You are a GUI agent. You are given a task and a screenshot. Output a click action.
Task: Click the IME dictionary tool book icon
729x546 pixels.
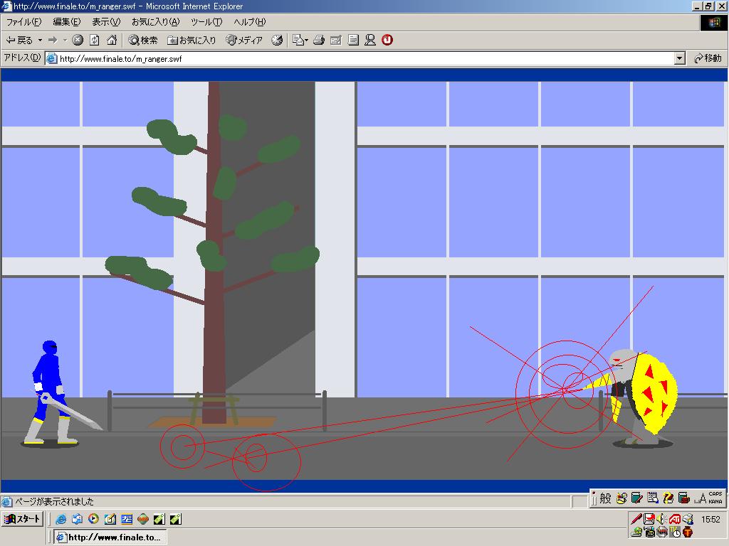coord(636,498)
